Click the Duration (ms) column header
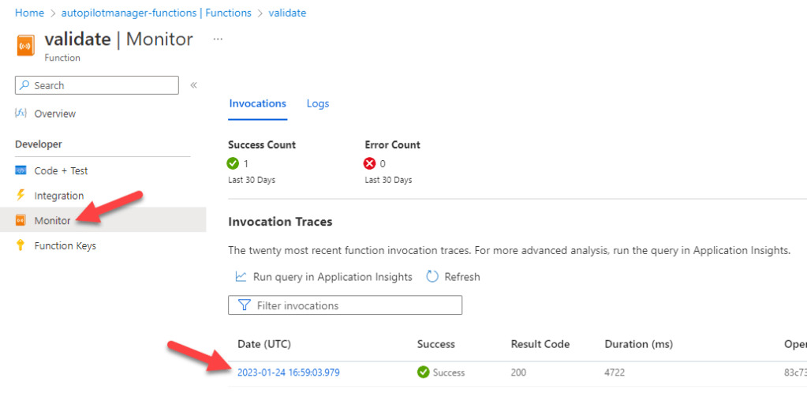 point(639,344)
